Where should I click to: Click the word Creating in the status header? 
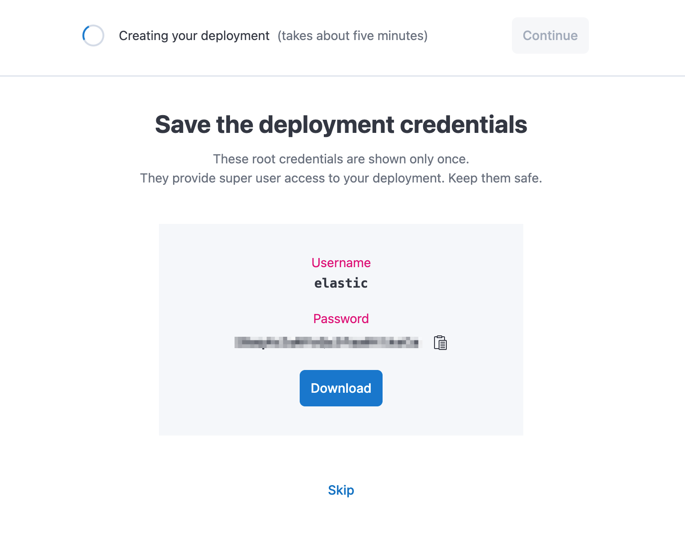pos(143,36)
